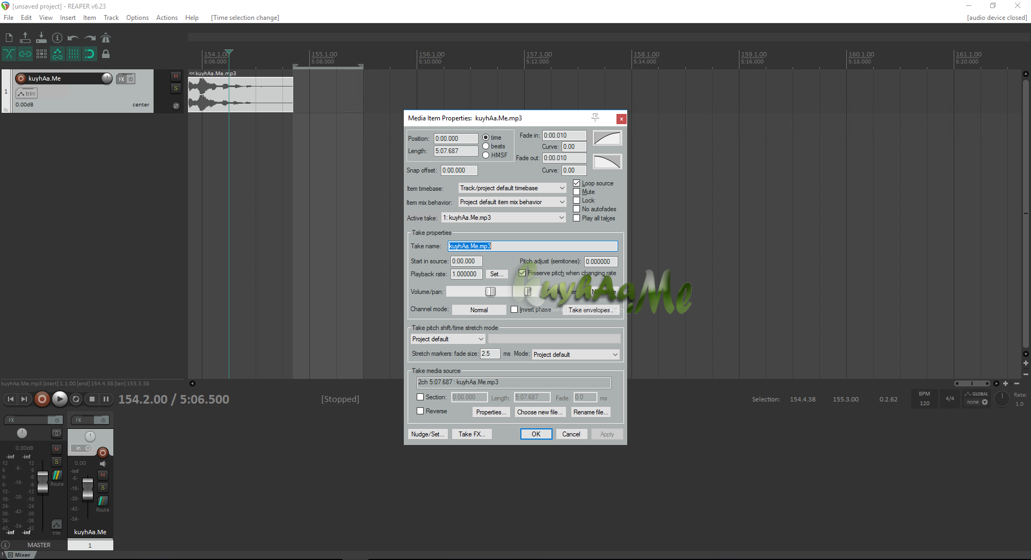Select the HMSF radio button
This screenshot has height=560, width=1031.
[485, 155]
